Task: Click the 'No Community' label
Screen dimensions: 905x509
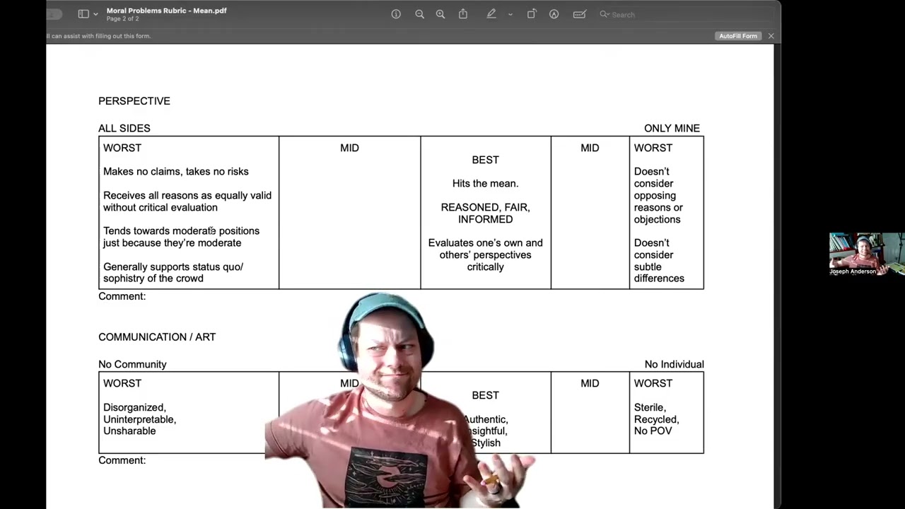Action: 132,364
